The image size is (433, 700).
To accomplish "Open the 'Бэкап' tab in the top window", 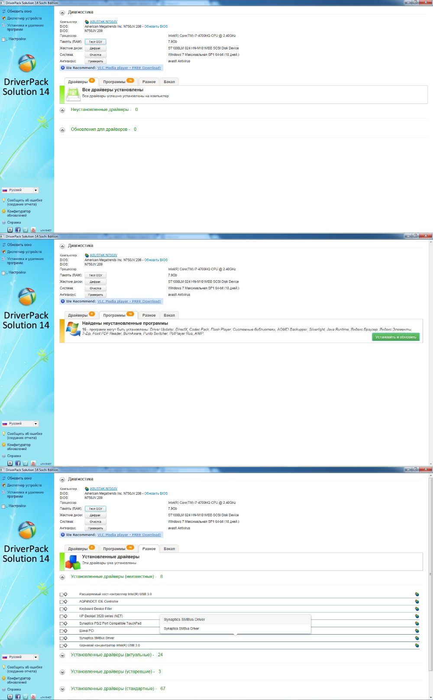I will (169, 81).
